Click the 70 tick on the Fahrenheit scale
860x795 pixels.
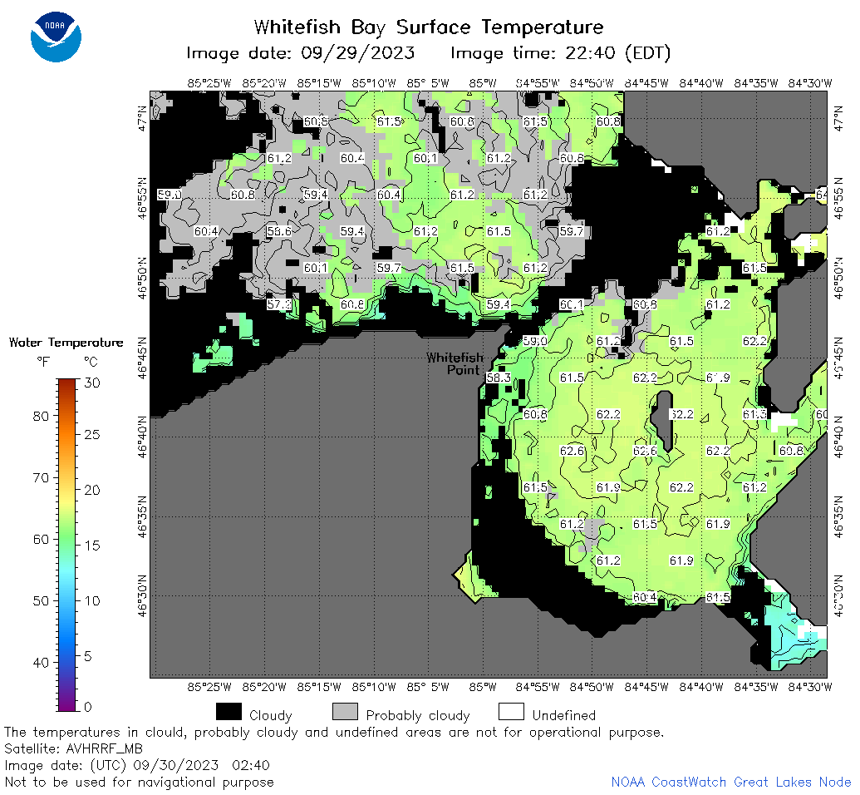coord(42,477)
